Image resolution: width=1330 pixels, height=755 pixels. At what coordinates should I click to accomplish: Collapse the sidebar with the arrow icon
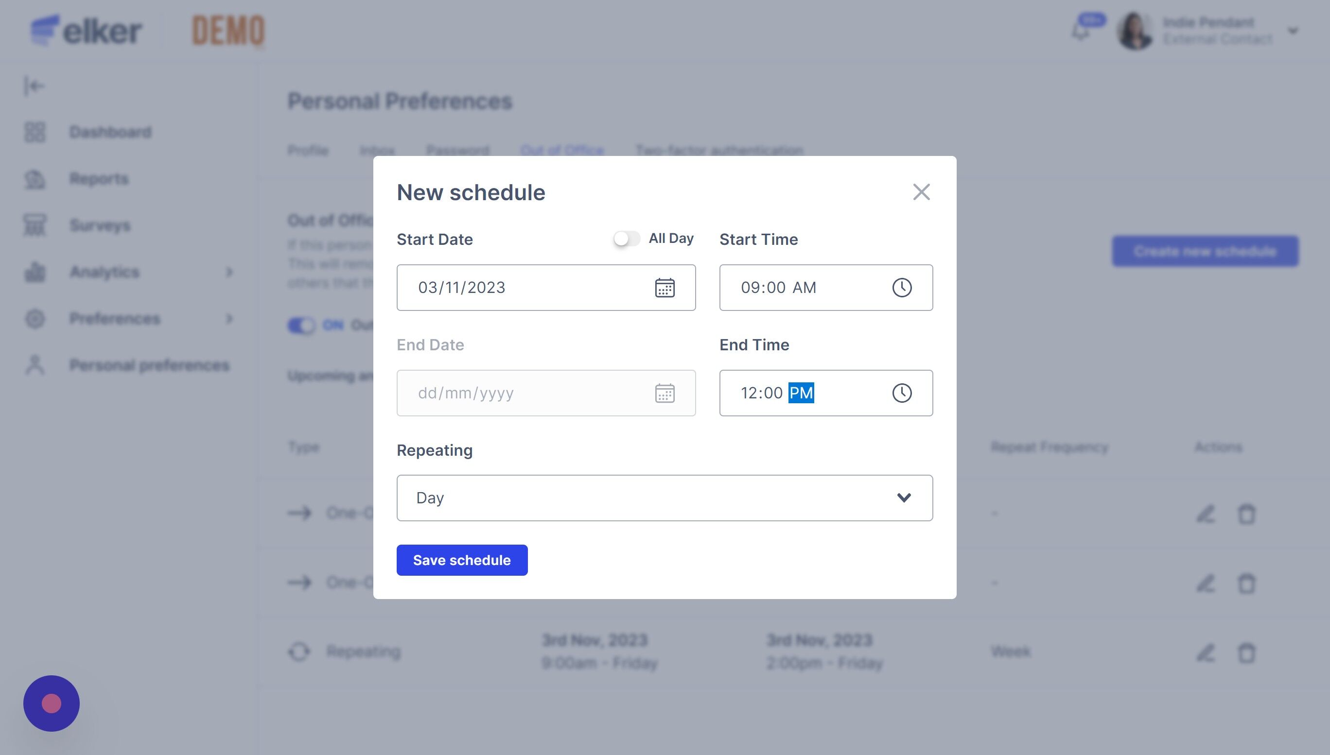[x=34, y=86]
